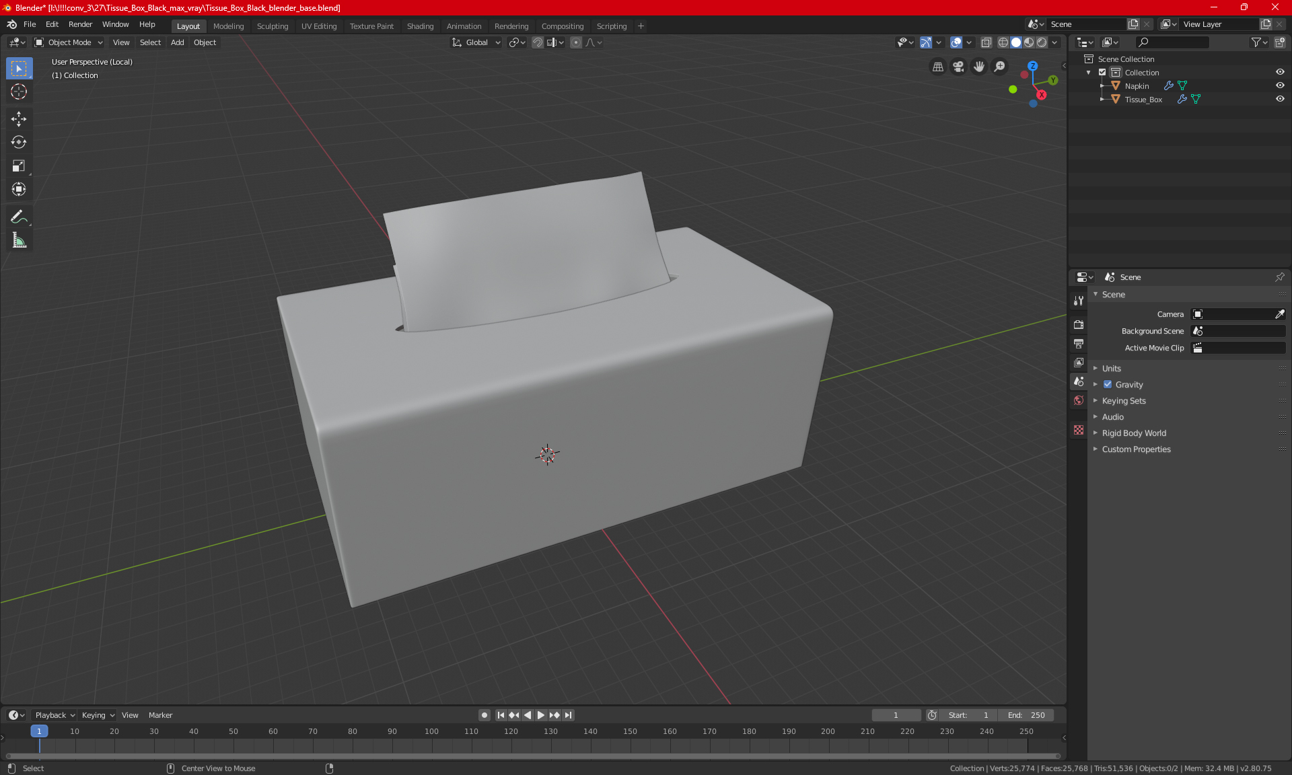Click the pan view hand icon

click(979, 67)
